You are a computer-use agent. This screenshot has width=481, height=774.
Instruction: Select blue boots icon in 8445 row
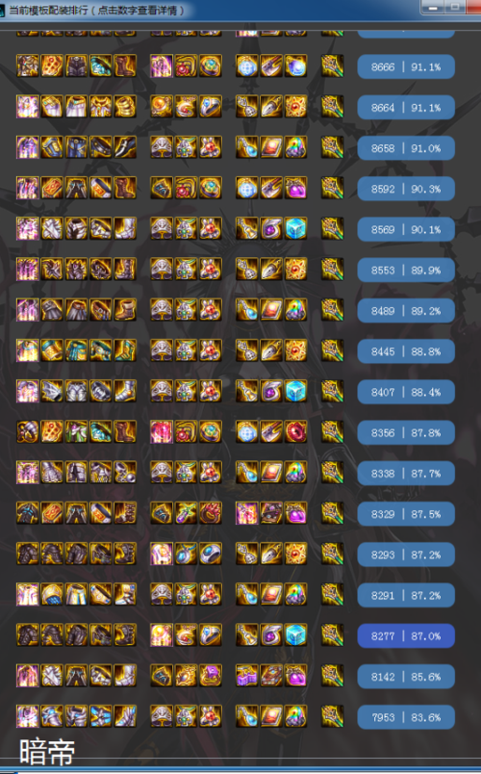coord(125,350)
